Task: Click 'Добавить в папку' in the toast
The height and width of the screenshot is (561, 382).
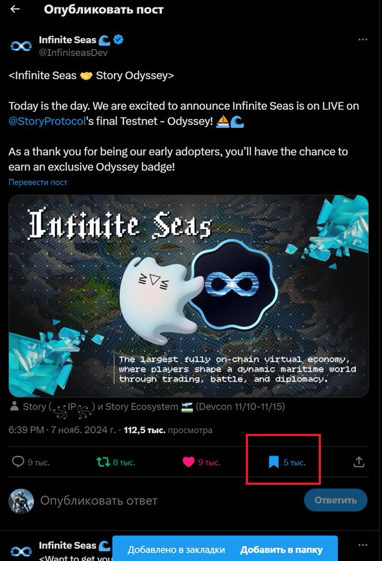Action: [x=282, y=550]
